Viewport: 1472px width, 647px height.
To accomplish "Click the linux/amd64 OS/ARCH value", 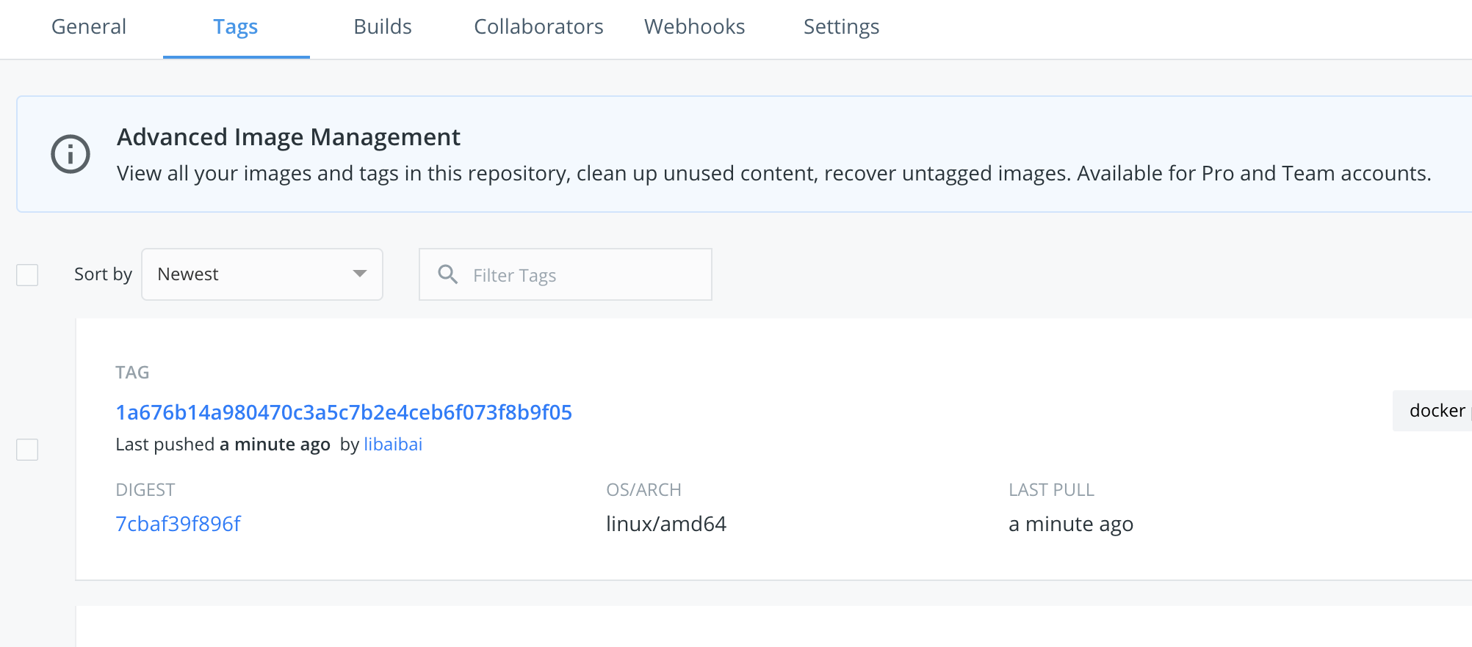I will pyautogui.click(x=666, y=524).
